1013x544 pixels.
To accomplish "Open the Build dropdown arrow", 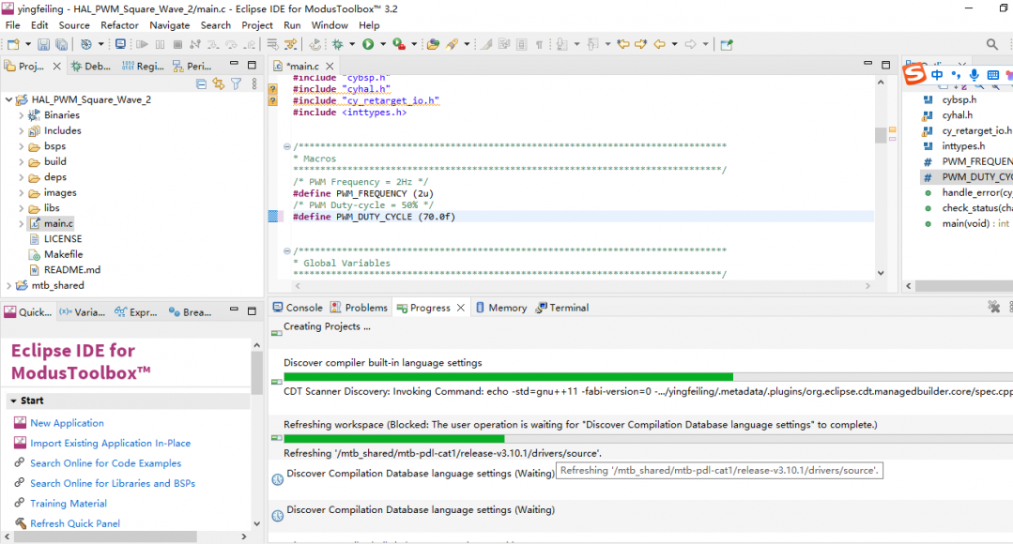I will pos(100,44).
